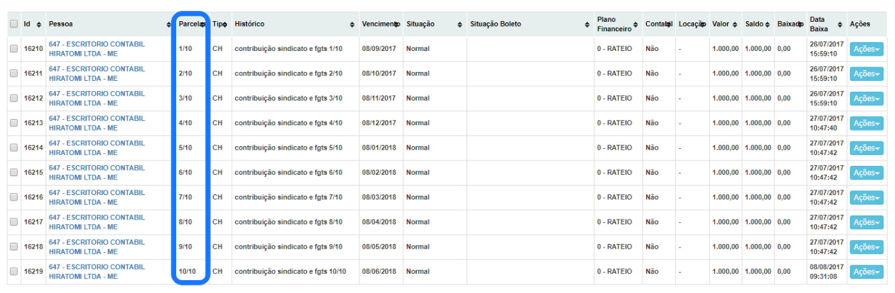The width and height of the screenshot is (895, 293).
Task: Open Escritorio Contabil link in row 16211
Action: tap(97, 73)
